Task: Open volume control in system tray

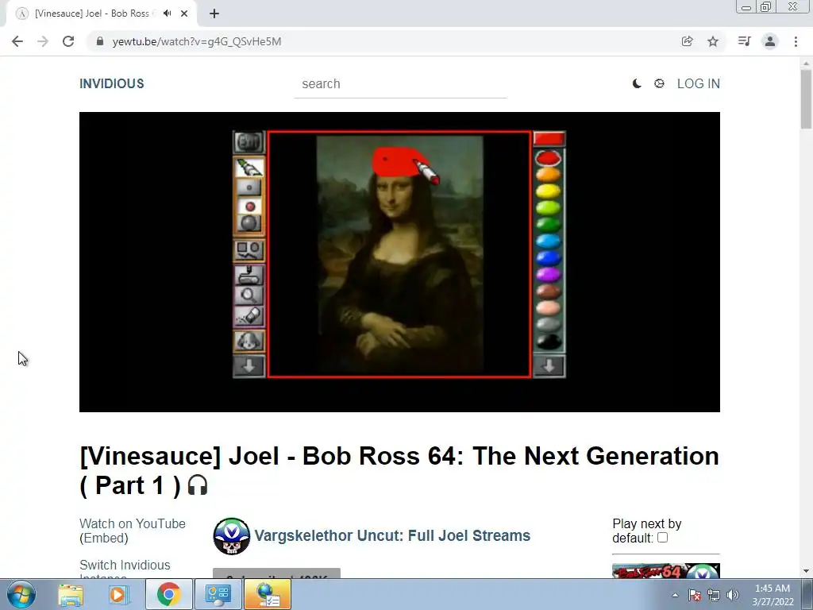Action: [733, 595]
